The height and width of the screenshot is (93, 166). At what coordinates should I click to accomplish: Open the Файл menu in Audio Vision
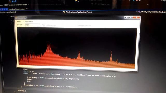pyautogui.click(x=19, y=21)
